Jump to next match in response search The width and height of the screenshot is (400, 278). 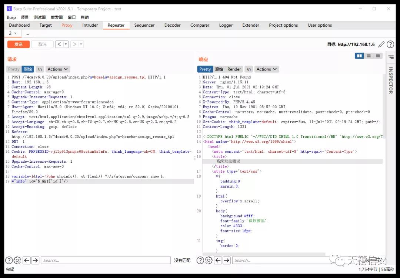[227, 260]
